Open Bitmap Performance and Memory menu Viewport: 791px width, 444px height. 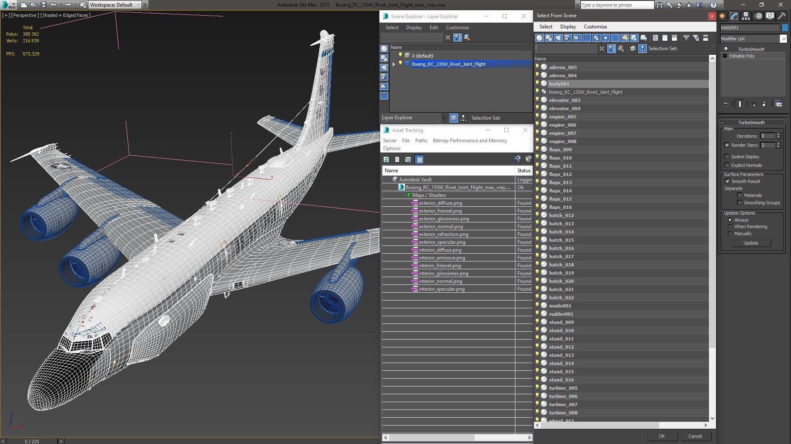(x=470, y=141)
